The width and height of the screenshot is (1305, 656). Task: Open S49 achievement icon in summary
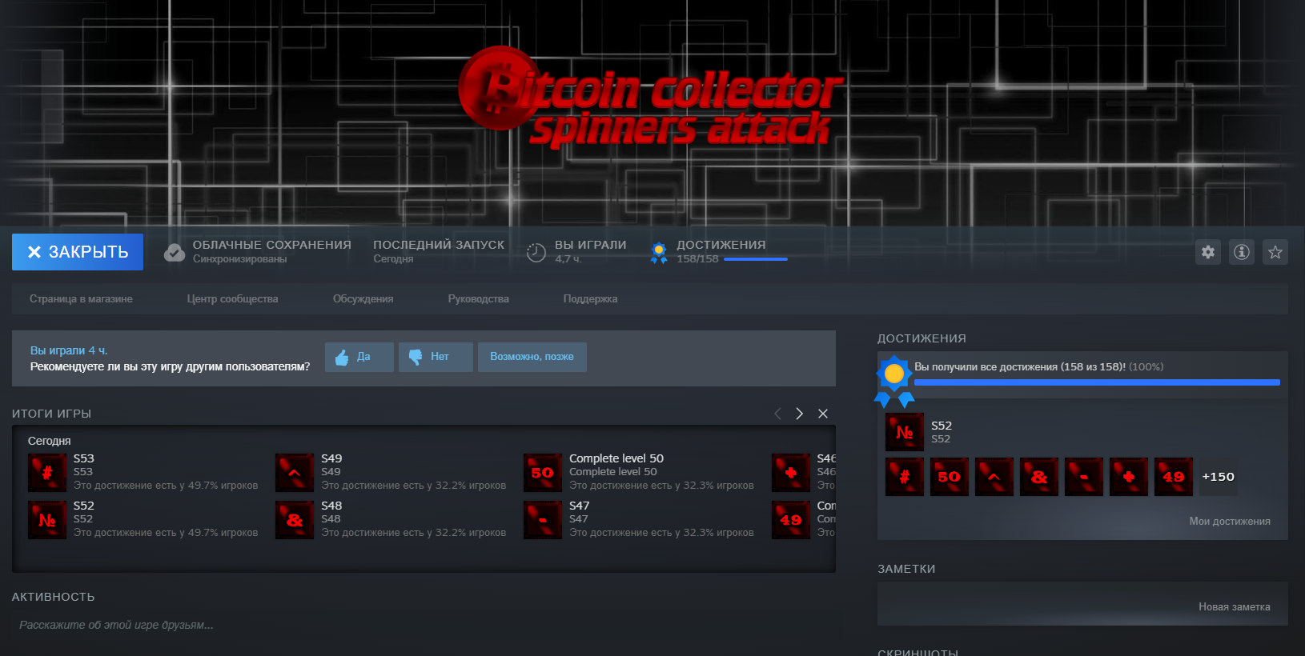pos(295,473)
